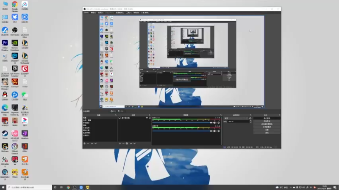Undock the Scene Transitions panel via header icon
Screen dimensions: 339x190
[x=250, y=115]
